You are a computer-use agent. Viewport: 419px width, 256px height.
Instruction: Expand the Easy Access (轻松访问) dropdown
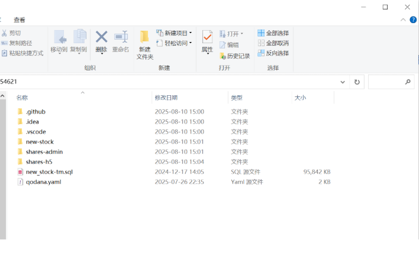tap(174, 43)
